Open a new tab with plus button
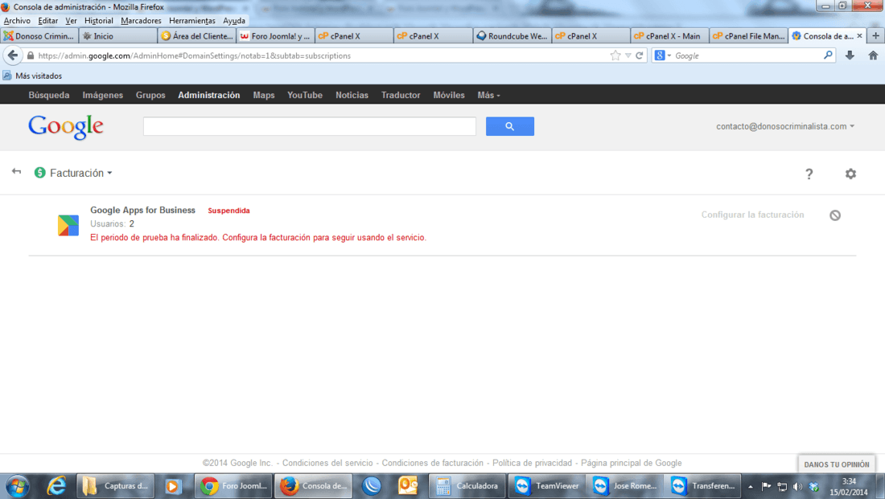Screen dimensions: 885x499 click(x=875, y=35)
